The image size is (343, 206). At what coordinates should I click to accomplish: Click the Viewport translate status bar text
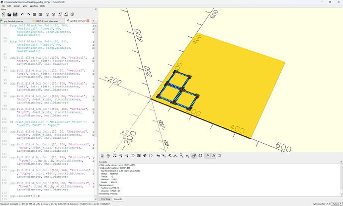coord(56,204)
